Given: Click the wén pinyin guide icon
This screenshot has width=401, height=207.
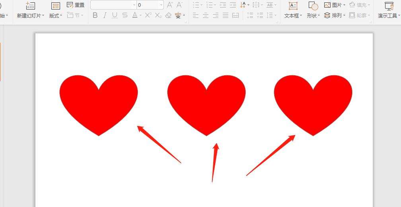Looking at the screenshot, I should (178, 15).
